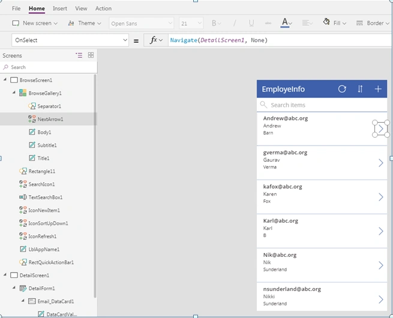The image size is (393, 318).
Task: Open the OnSelect property dropdown
Action: pyautogui.click(x=70, y=40)
